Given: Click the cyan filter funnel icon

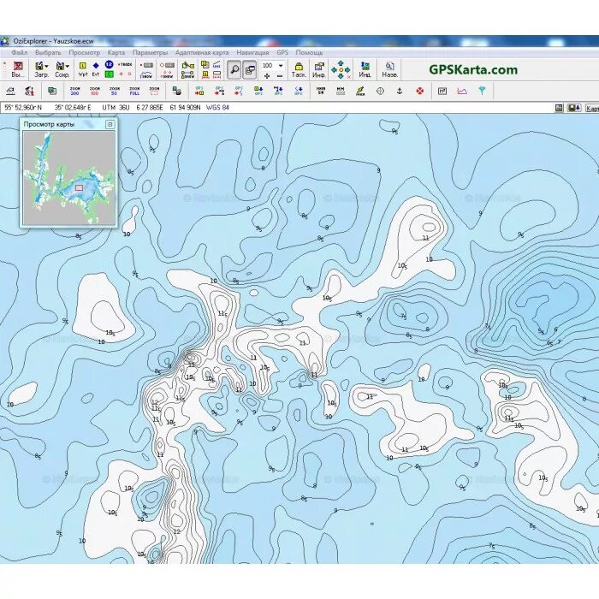Looking at the screenshot, I should [x=482, y=91].
